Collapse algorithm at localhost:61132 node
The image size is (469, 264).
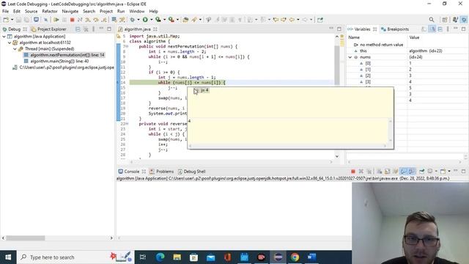click(x=10, y=43)
